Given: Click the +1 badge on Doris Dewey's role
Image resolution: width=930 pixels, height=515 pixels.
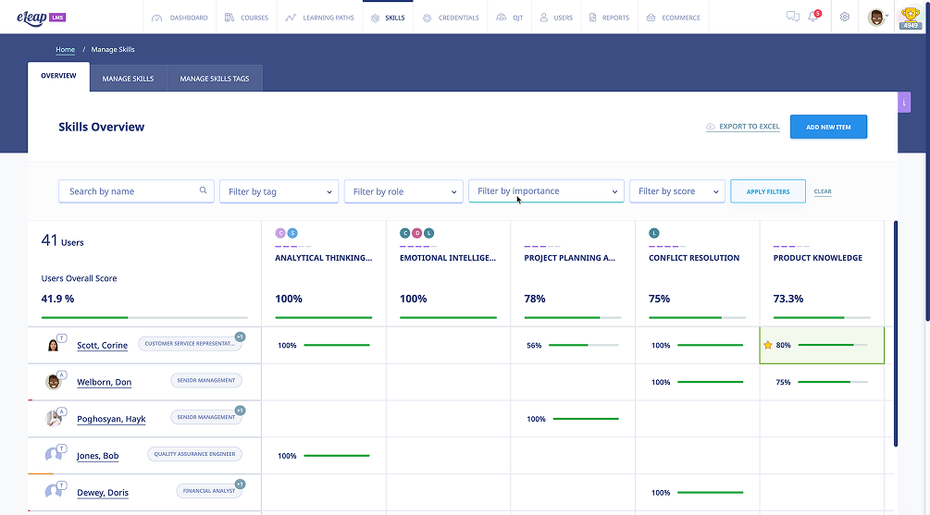Looking at the screenshot, I should pyautogui.click(x=240, y=484).
